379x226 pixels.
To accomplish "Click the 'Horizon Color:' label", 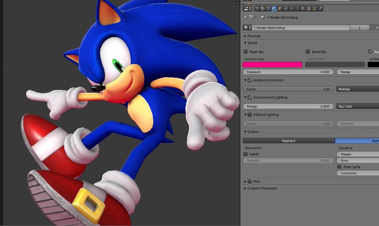I will [x=255, y=59].
